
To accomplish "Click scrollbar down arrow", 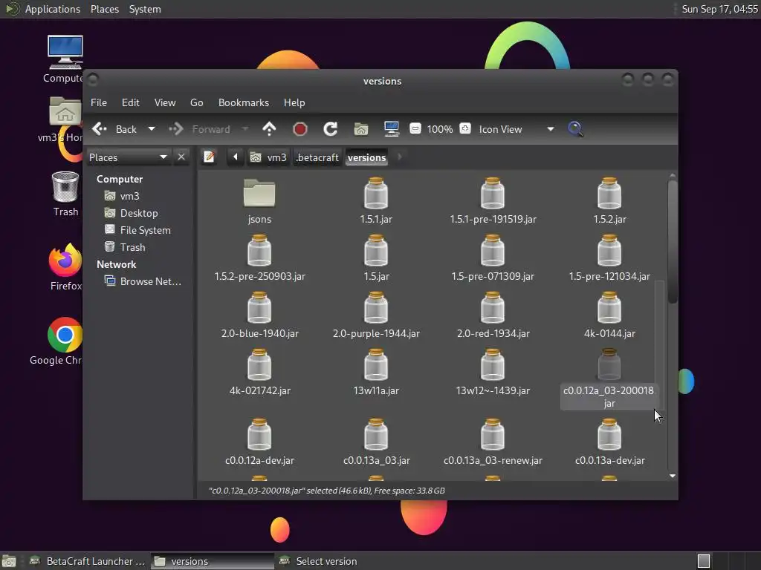I will pos(672,476).
